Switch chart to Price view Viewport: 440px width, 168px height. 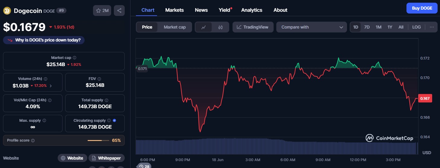tap(147, 27)
